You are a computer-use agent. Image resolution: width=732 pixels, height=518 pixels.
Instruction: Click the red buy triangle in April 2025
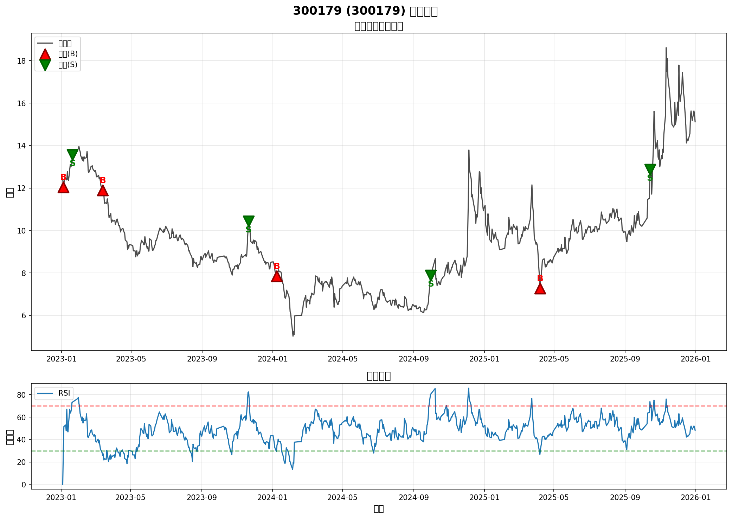click(x=540, y=289)
